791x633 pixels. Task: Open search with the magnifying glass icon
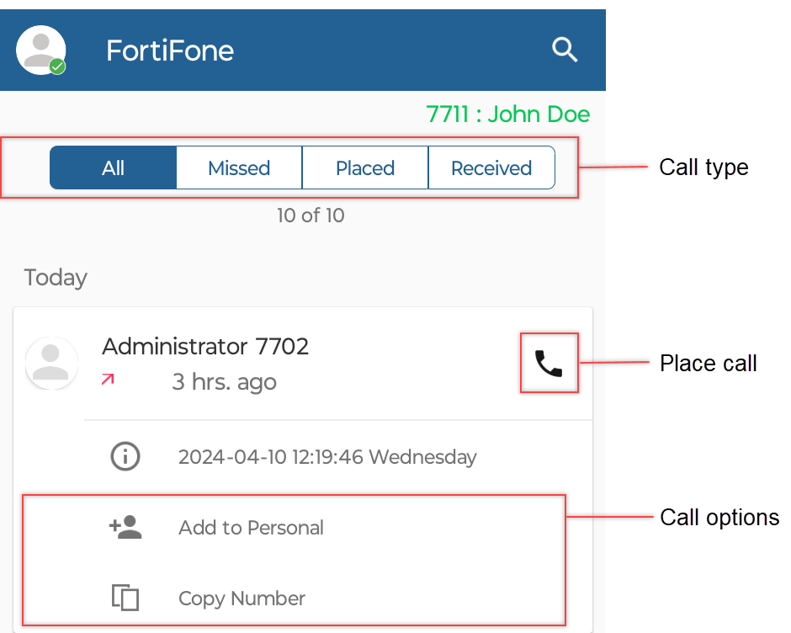coord(565,51)
